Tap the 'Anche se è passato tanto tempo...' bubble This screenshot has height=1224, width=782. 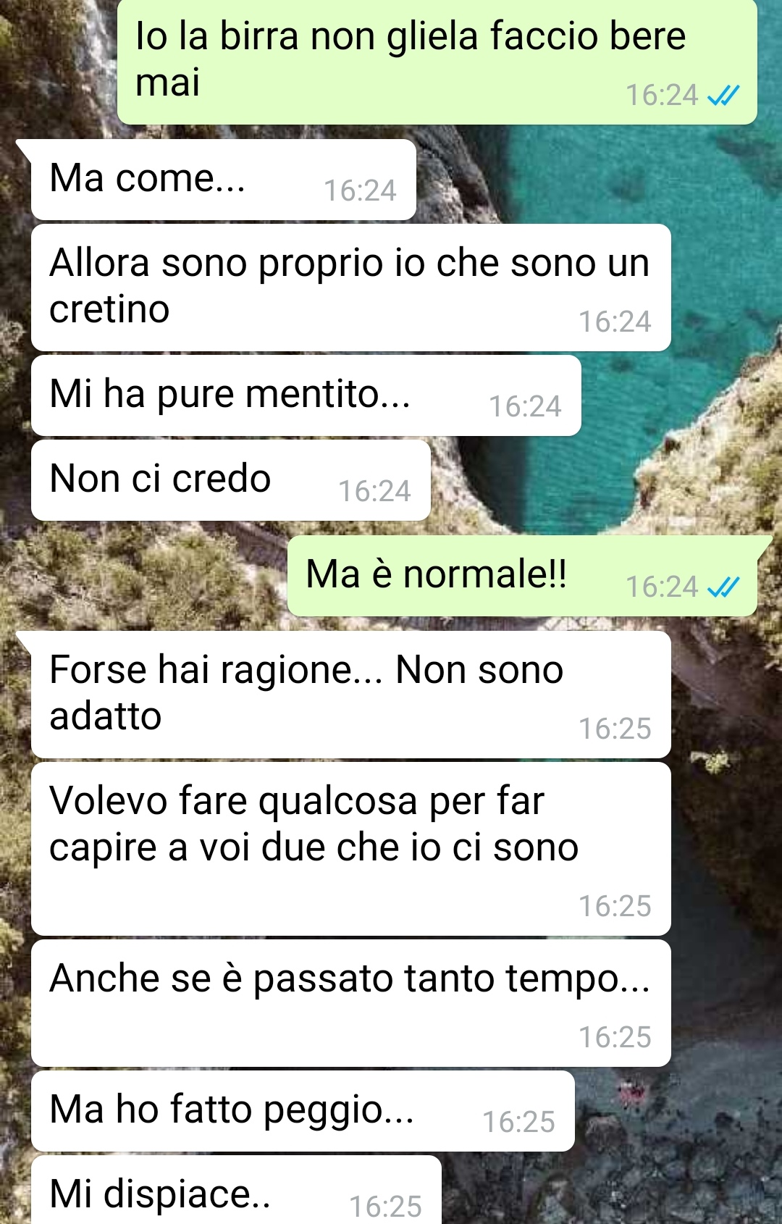click(x=351, y=1003)
